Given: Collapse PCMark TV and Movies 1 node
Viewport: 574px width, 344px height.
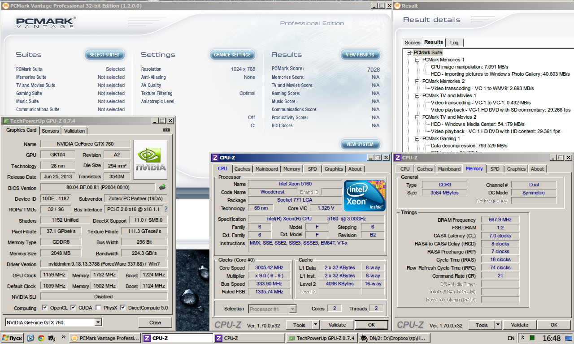Looking at the screenshot, I should coord(417,95).
